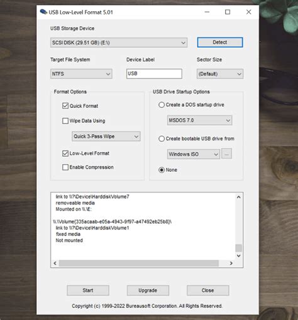Maximize the USB Low-Level Format window

[228, 12]
